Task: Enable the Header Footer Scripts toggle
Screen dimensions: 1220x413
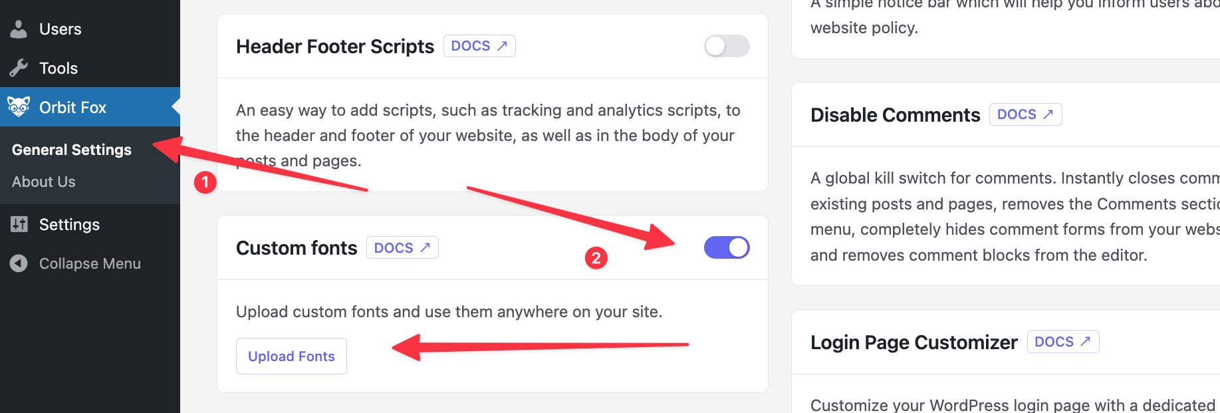Action: (727, 46)
